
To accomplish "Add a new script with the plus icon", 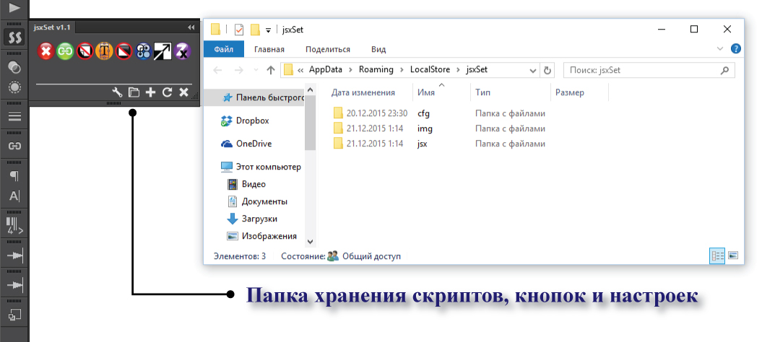I will click(x=151, y=92).
